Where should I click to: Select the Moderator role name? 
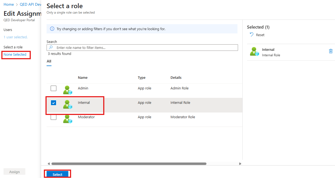point(86,117)
